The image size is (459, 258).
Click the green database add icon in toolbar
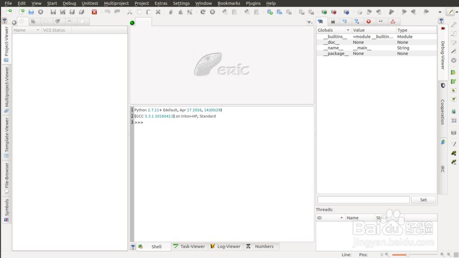pos(269,12)
